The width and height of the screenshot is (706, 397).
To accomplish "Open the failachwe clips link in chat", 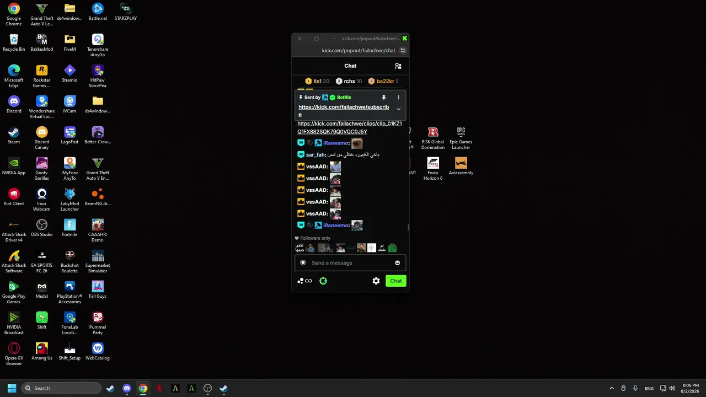I will (350, 128).
